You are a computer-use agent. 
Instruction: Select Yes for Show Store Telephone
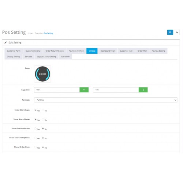(35, 138)
